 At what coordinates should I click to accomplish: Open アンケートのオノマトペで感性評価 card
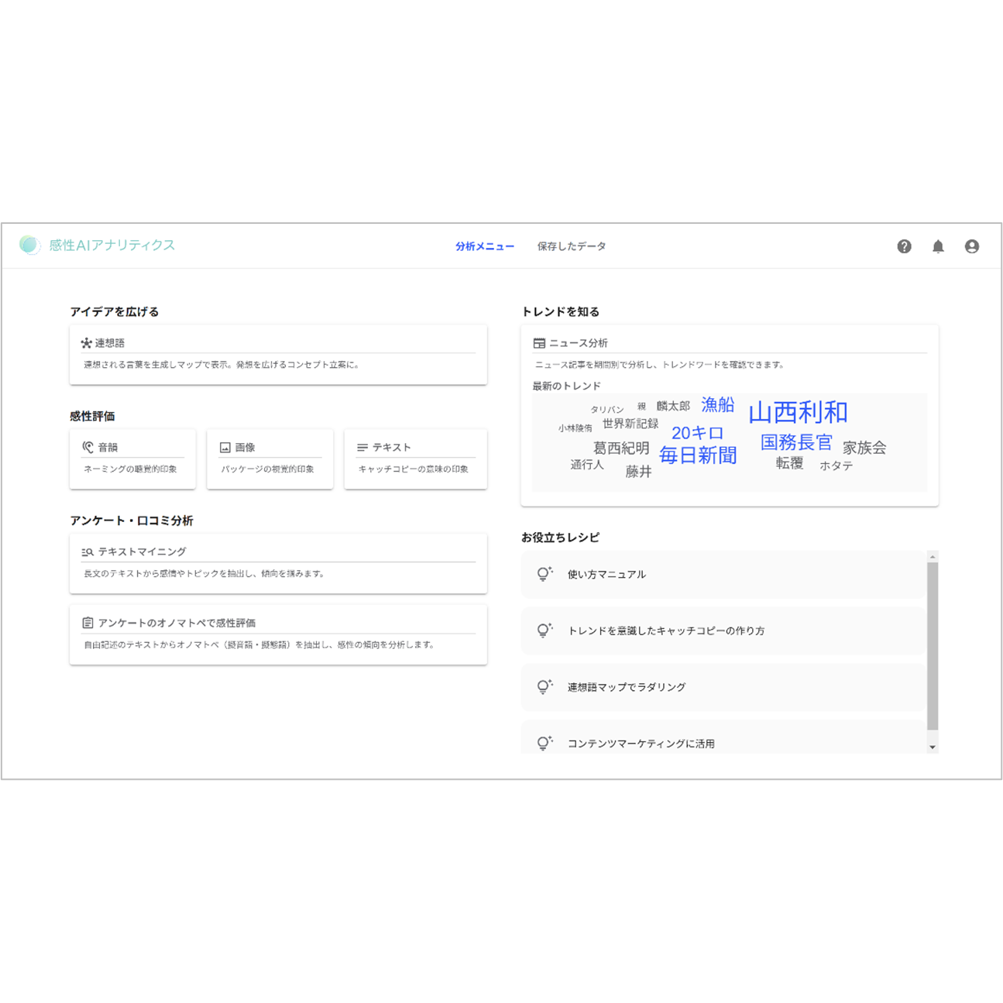click(278, 634)
